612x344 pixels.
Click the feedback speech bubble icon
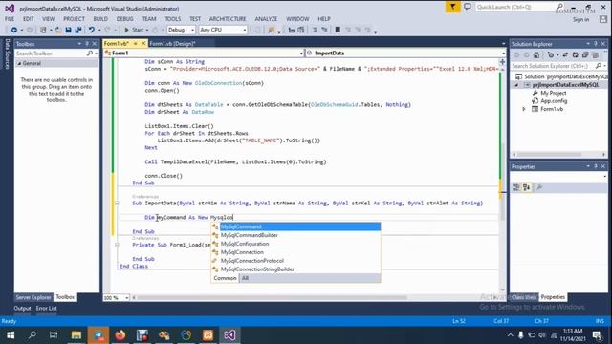coord(468,7)
